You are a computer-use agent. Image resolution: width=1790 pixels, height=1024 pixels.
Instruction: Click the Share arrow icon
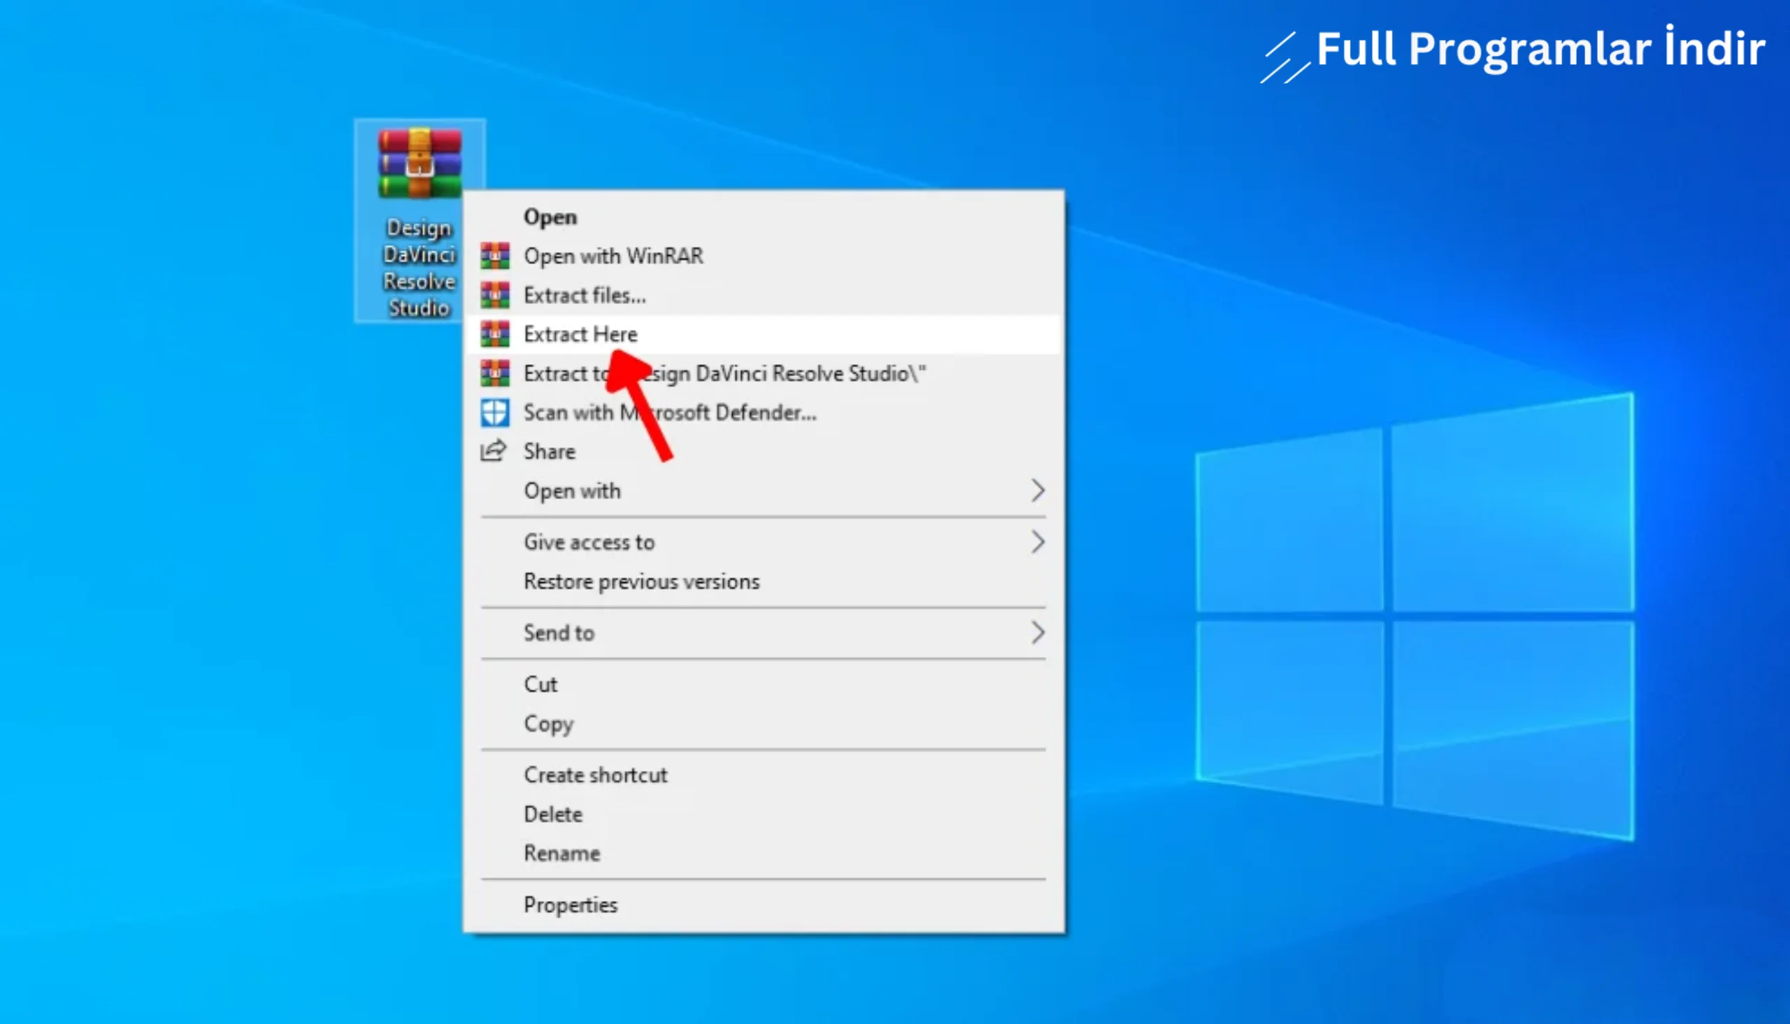click(x=493, y=451)
